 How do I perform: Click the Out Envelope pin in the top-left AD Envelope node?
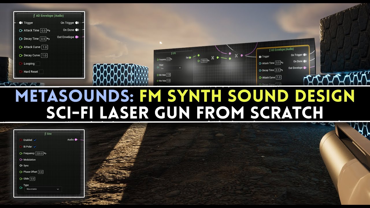click(77, 37)
